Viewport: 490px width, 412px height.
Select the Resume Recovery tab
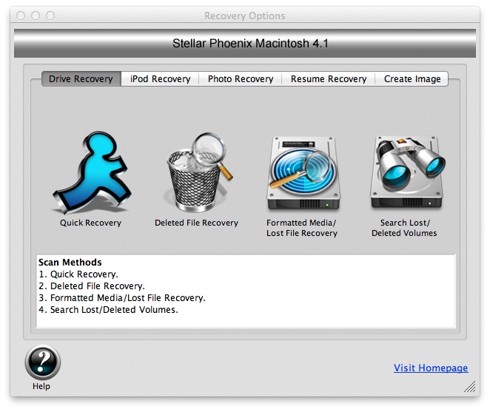[328, 79]
